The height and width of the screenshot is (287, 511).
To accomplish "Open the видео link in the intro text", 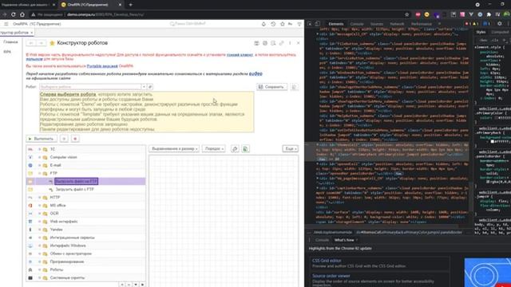I will 255,73.
